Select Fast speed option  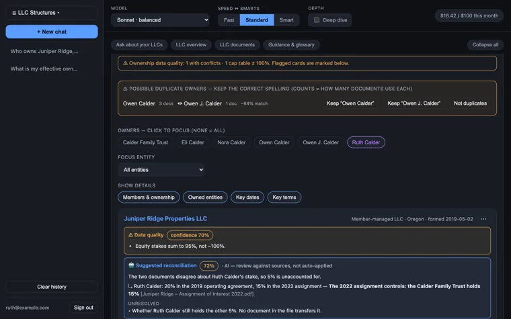point(229,20)
